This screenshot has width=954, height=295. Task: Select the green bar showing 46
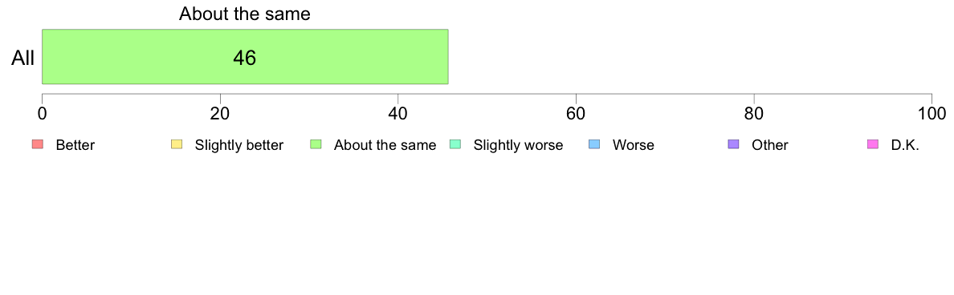pyautogui.click(x=245, y=56)
